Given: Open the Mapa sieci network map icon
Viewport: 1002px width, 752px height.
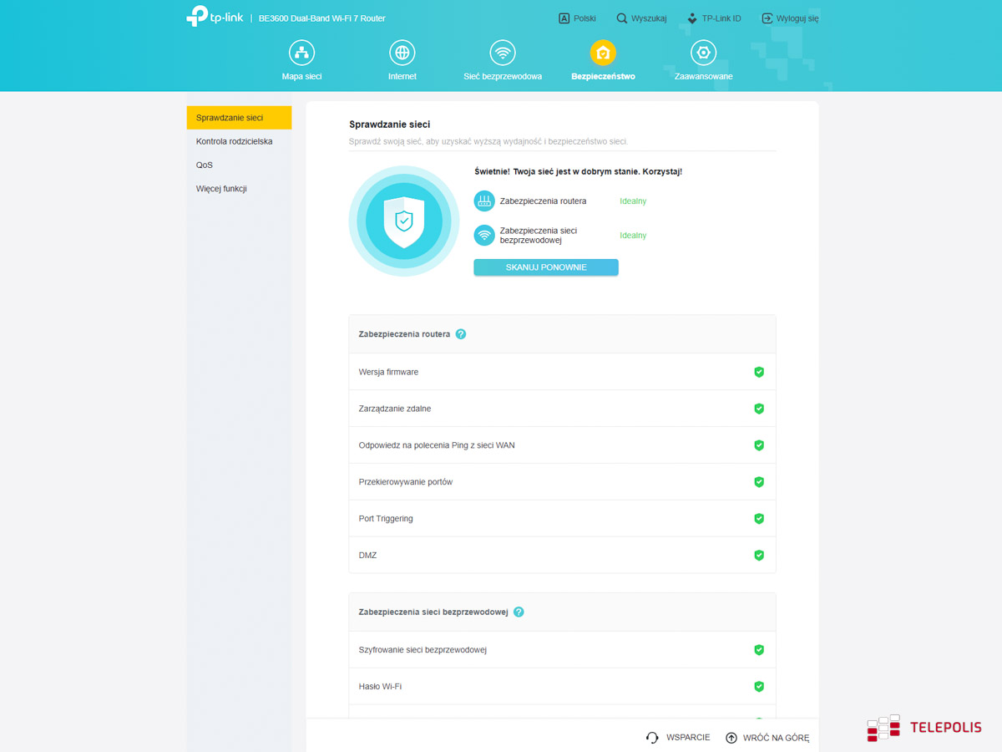Looking at the screenshot, I should [301, 53].
